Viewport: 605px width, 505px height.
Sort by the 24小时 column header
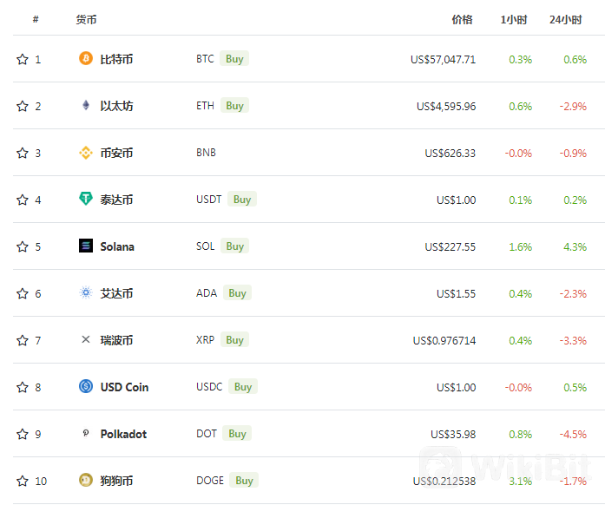[x=566, y=20]
